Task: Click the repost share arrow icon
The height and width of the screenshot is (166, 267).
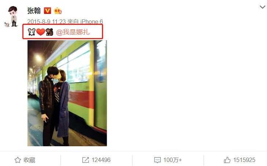Action: (x=85, y=160)
